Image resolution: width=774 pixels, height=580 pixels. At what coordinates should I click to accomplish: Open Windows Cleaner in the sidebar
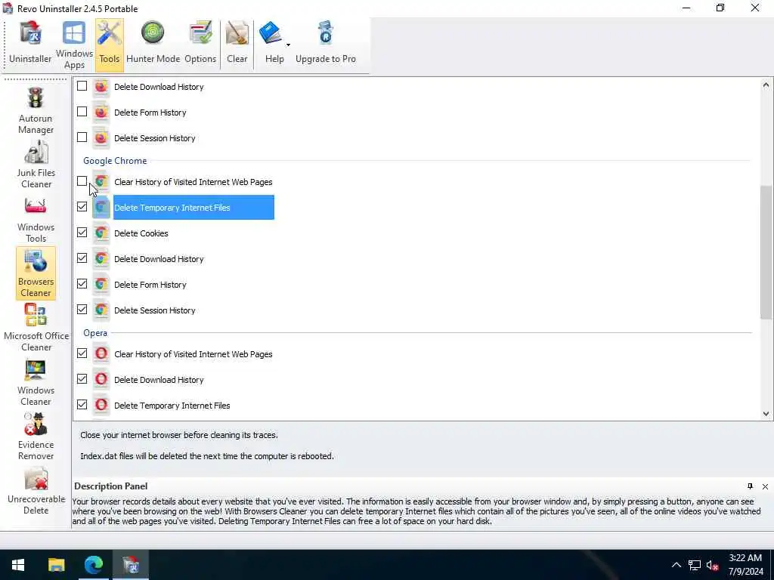coord(36,383)
